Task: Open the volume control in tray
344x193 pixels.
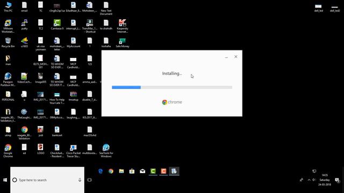Action: tap(314, 180)
